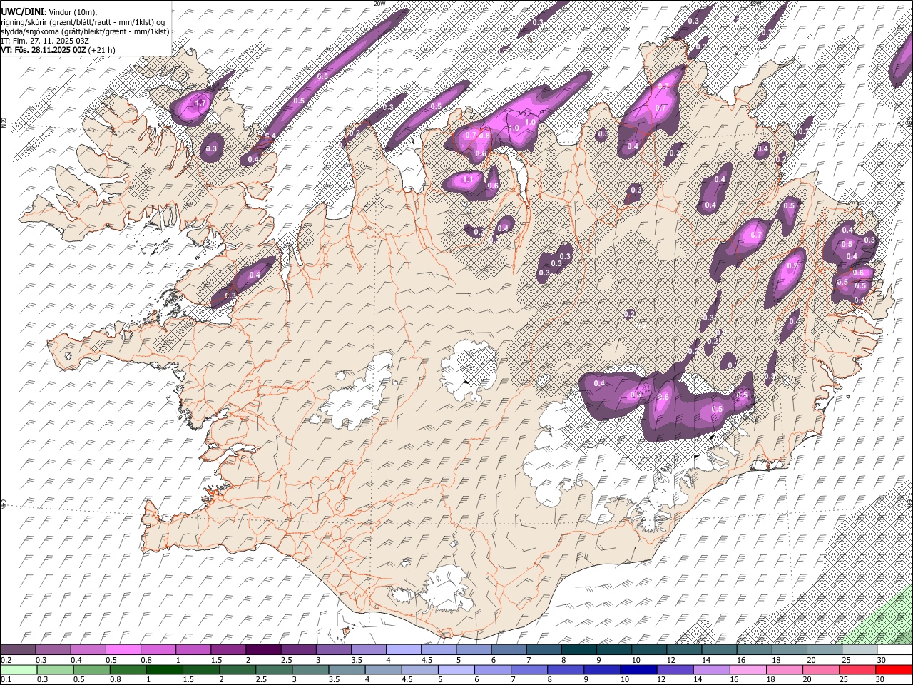Image resolution: width=913 pixels, height=685 pixels.
Task: Select the upper legend swatch labeled 16
Action: 753,650
